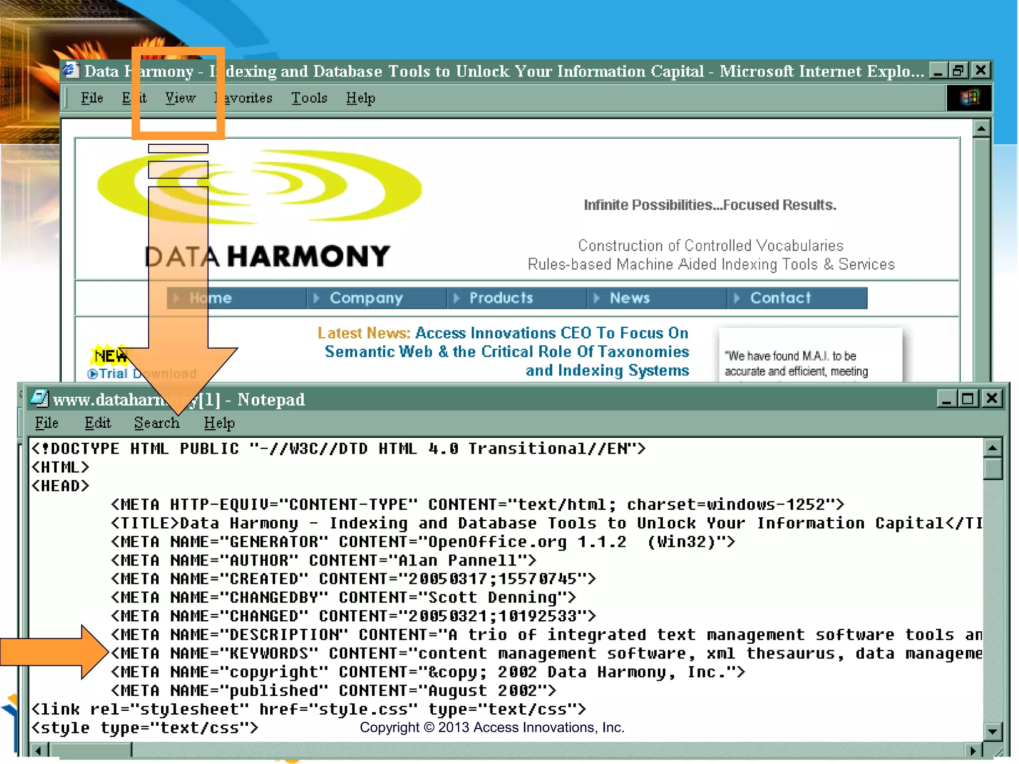Viewport: 1019px width, 764px height.
Task: Go to the News navigation tab
Action: click(657, 298)
